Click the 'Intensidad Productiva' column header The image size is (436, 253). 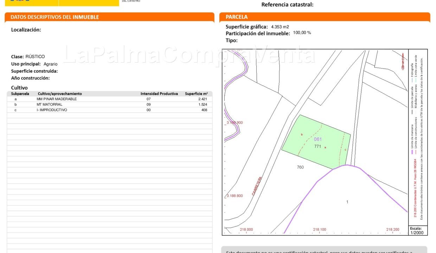(159, 94)
